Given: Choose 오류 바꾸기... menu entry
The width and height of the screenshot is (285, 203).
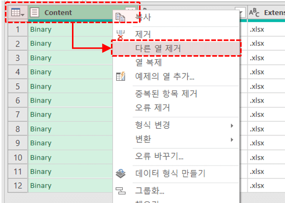Looking at the screenshot, I should 159,156.
